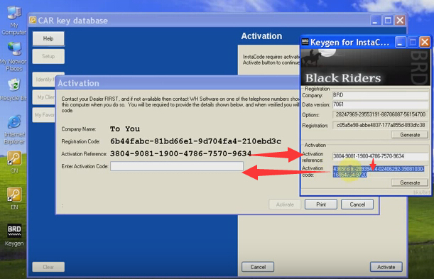Click the greyed Activate button beside Print
434x279 pixels.
pyautogui.click(x=285, y=204)
